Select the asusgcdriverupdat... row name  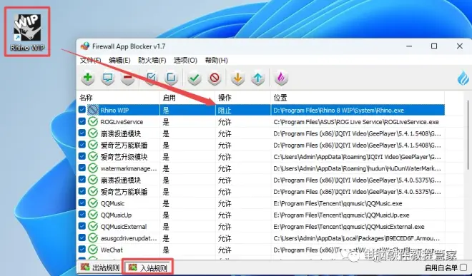click(129, 238)
